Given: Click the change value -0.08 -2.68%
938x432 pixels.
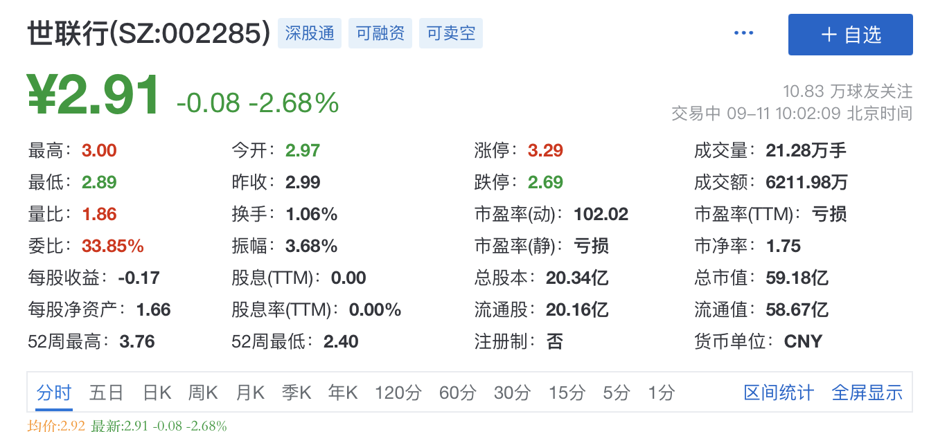Looking at the screenshot, I should [258, 103].
